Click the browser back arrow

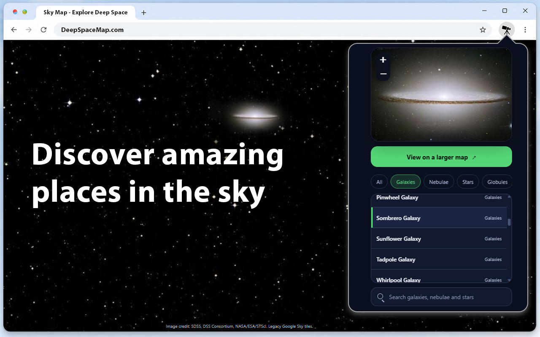[14, 30]
